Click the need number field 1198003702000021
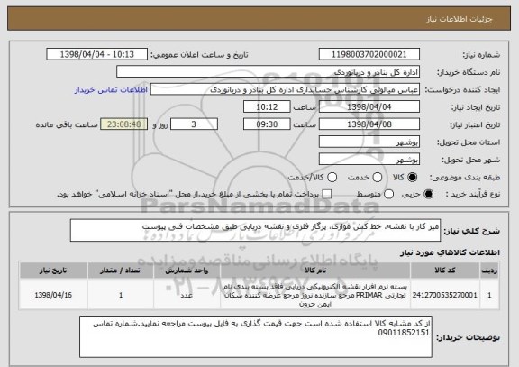 click(369, 54)
